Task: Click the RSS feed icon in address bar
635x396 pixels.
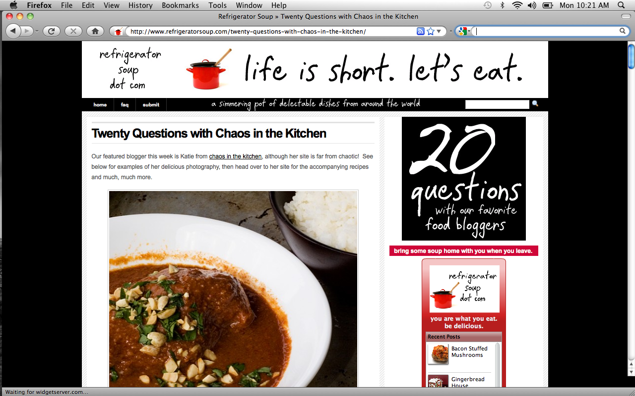Action: 421,31
